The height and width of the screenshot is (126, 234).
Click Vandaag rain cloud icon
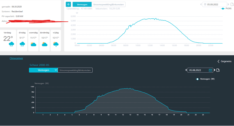[11, 44]
